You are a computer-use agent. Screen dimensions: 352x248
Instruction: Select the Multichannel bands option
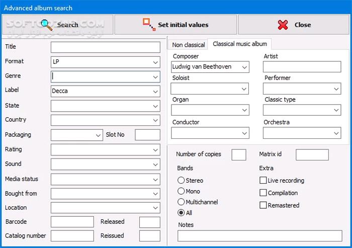point(181,202)
